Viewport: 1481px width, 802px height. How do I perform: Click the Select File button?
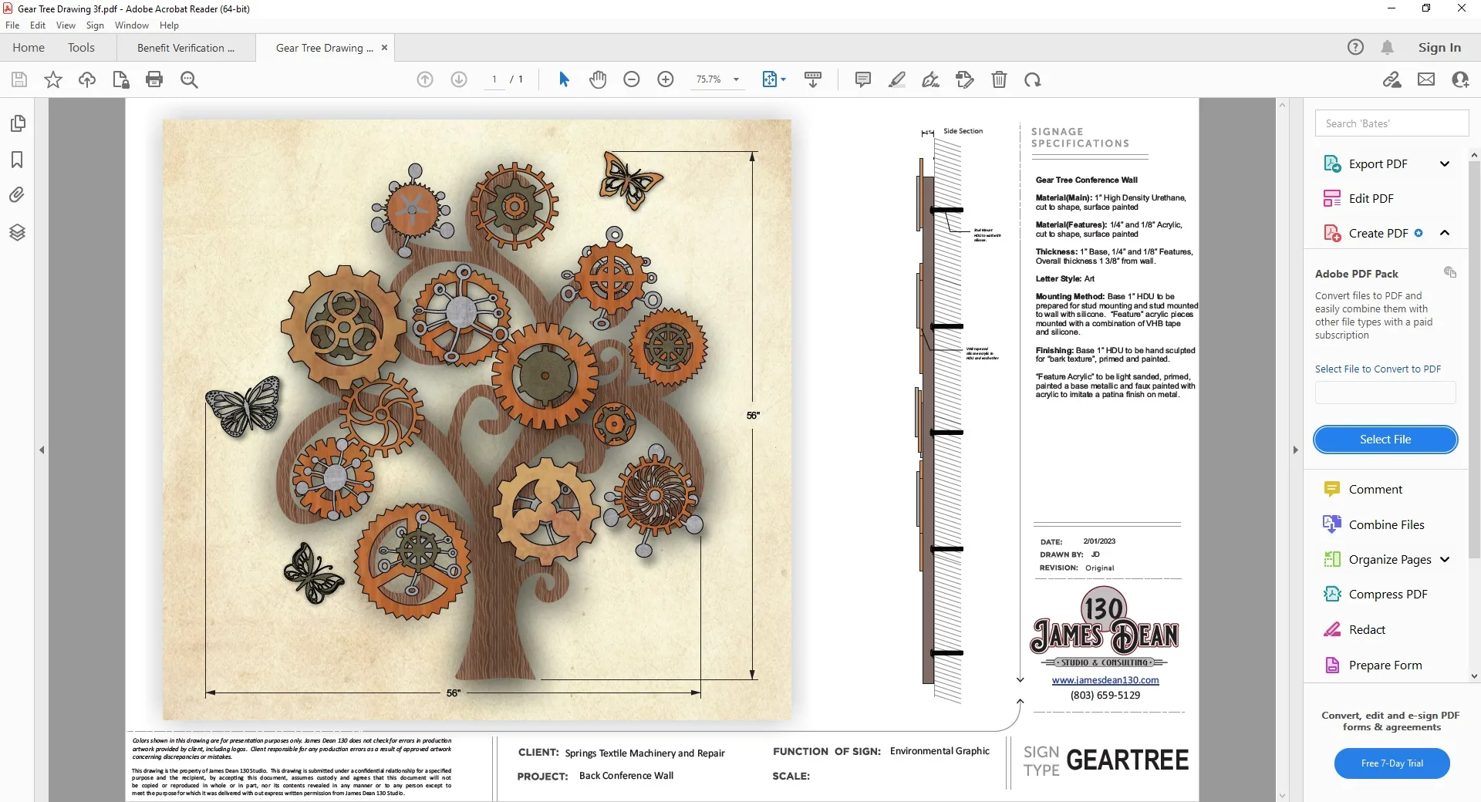point(1385,440)
